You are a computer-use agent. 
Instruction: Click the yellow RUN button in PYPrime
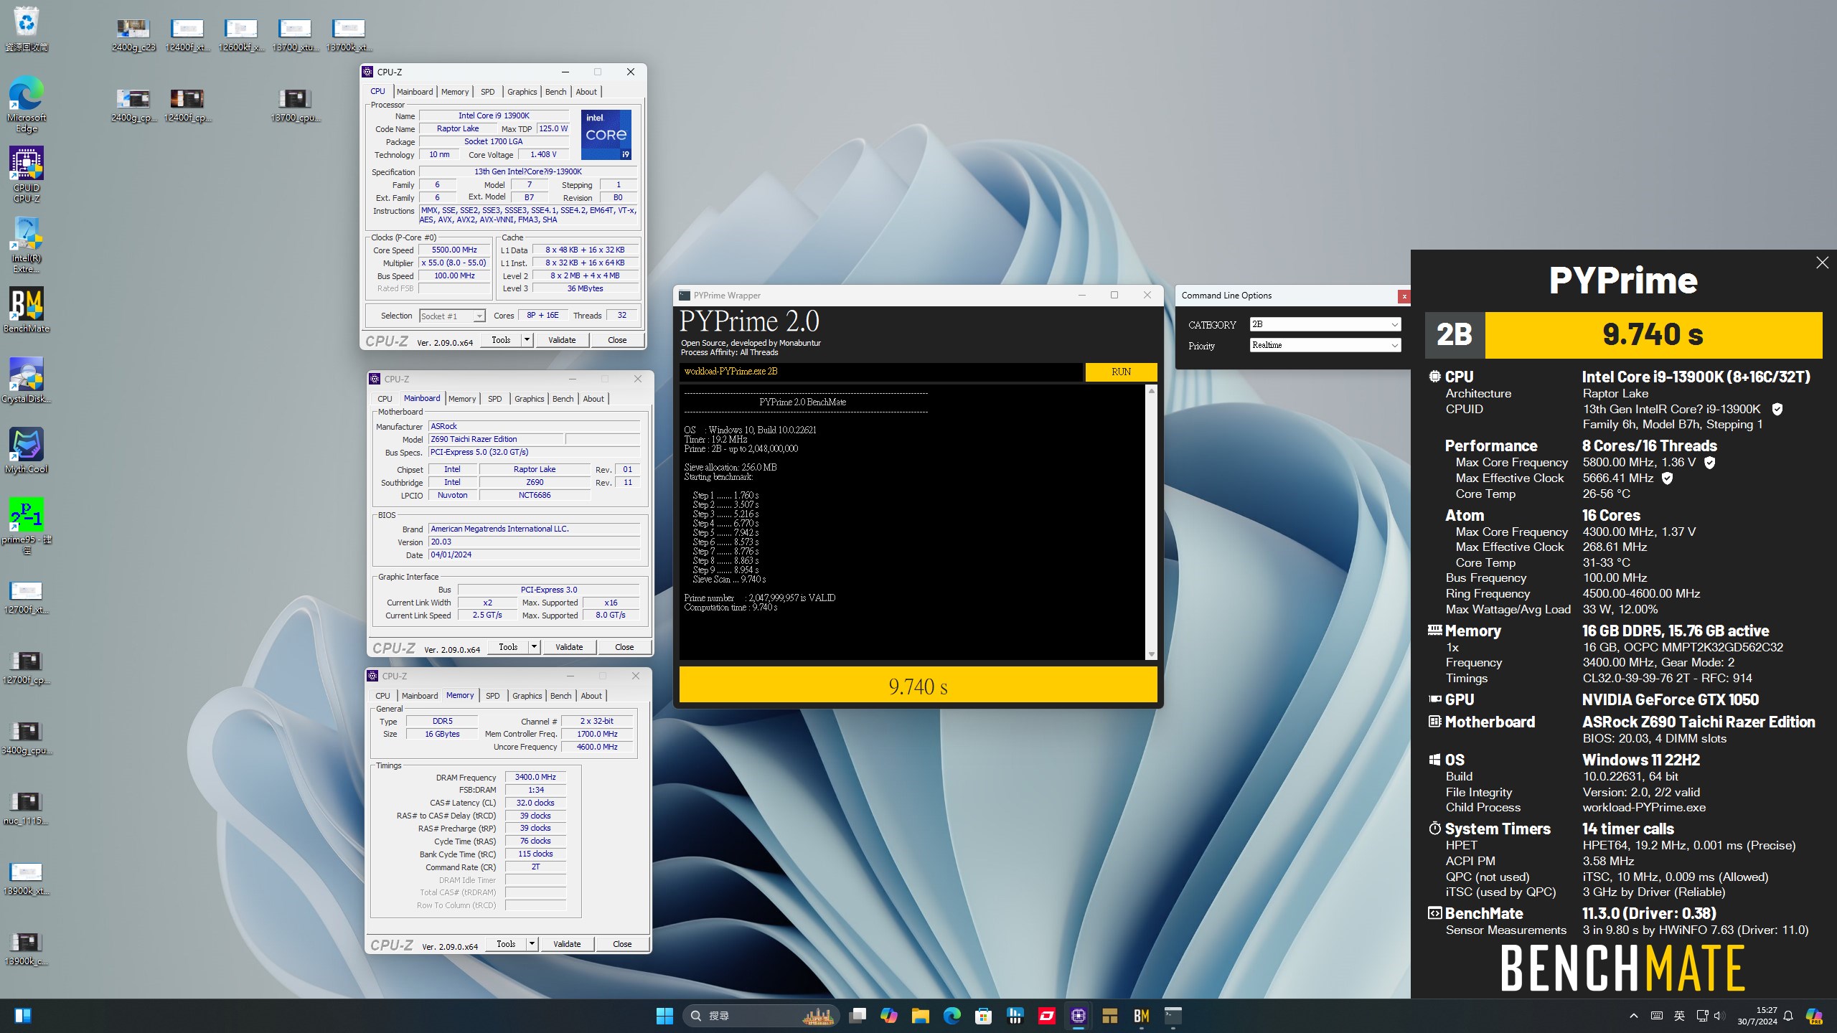[1121, 372]
